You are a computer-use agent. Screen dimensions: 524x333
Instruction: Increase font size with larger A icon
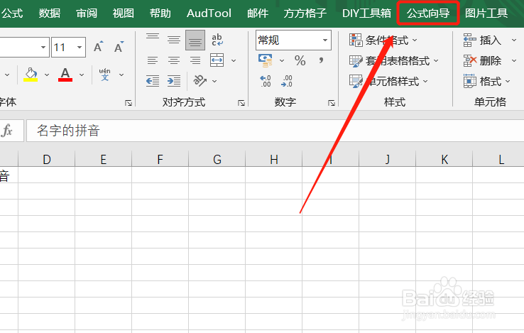[98, 47]
